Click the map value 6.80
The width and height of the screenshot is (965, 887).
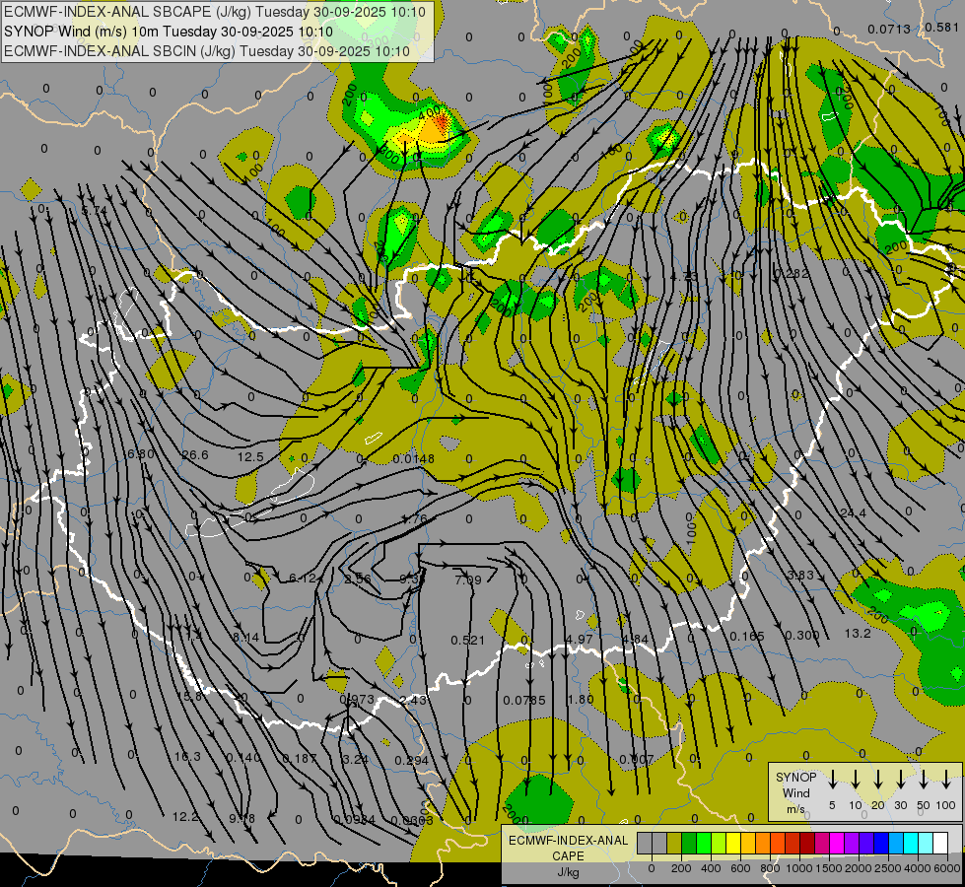point(141,454)
